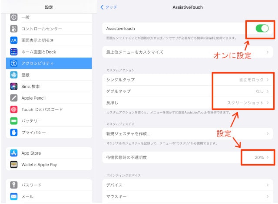
Task: Tap the Touch ID fingerprint icon
Action: [13, 110]
